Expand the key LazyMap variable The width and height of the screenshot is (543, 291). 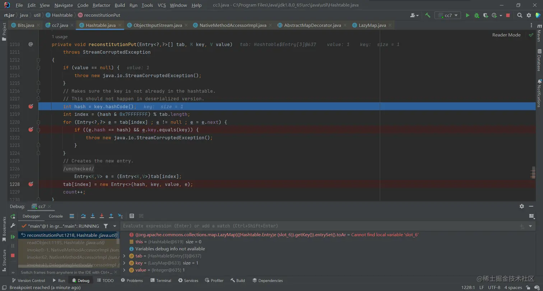click(124, 263)
